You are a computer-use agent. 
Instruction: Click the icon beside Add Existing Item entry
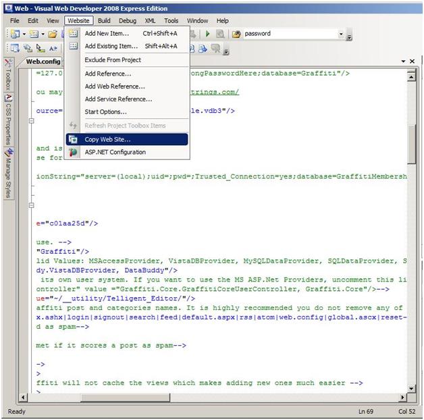pyautogui.click(x=73, y=46)
